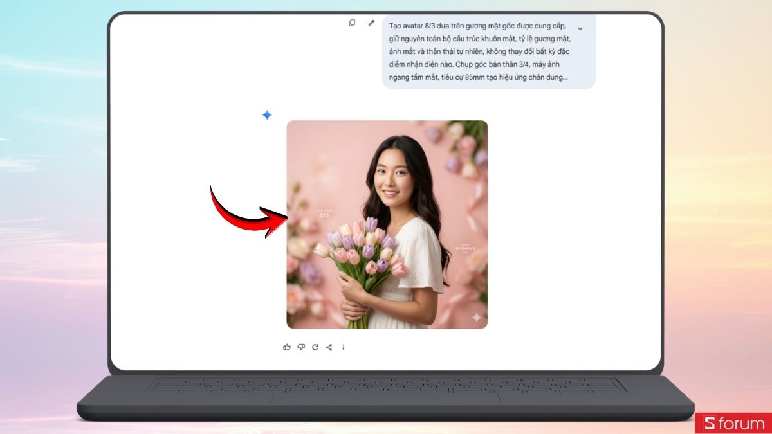Share the generated avatar
This screenshot has height=434, width=772.
[x=329, y=347]
